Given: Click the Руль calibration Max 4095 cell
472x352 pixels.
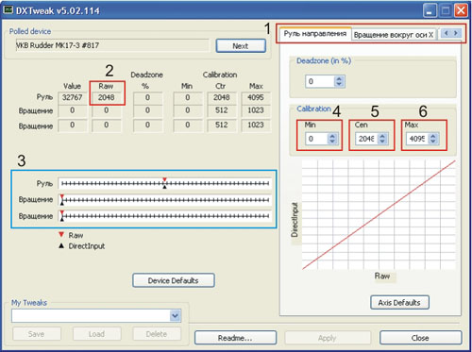Looking at the screenshot, I should pos(256,97).
